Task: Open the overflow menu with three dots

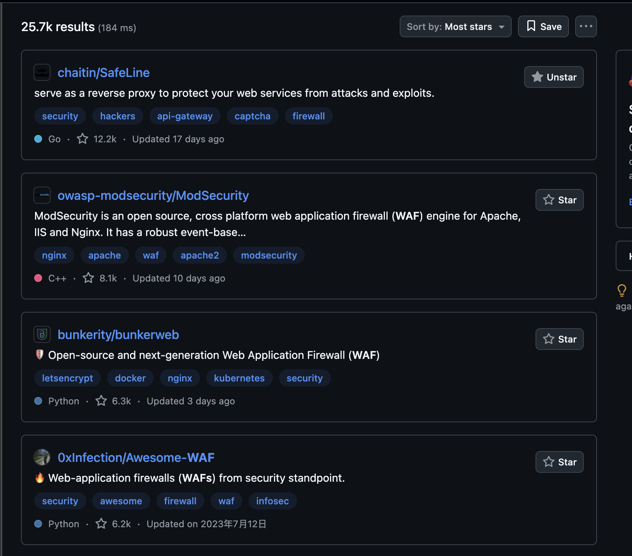Action: tap(586, 26)
